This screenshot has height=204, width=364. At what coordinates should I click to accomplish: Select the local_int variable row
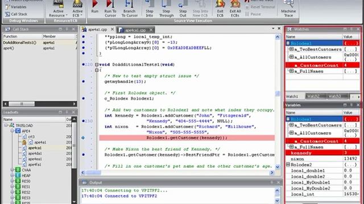click(322, 194)
